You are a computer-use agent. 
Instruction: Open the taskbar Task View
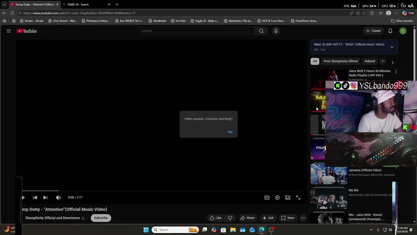pos(204,230)
